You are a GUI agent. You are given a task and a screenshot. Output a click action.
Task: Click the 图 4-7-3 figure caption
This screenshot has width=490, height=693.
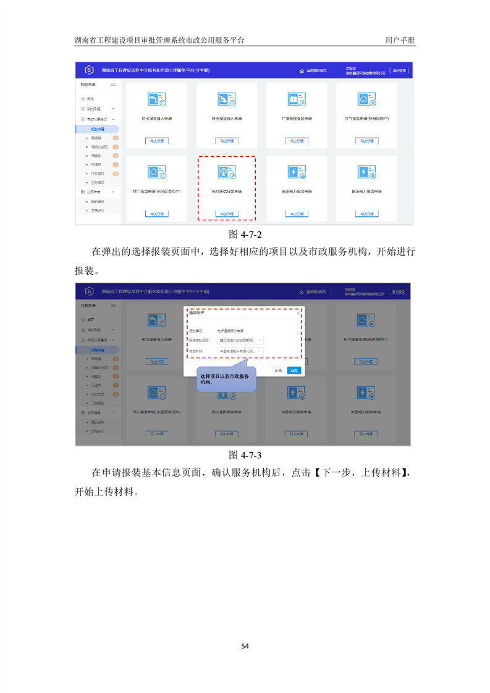tap(245, 455)
